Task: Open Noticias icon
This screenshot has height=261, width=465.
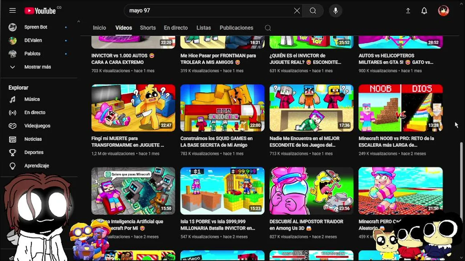Action: coord(13,139)
